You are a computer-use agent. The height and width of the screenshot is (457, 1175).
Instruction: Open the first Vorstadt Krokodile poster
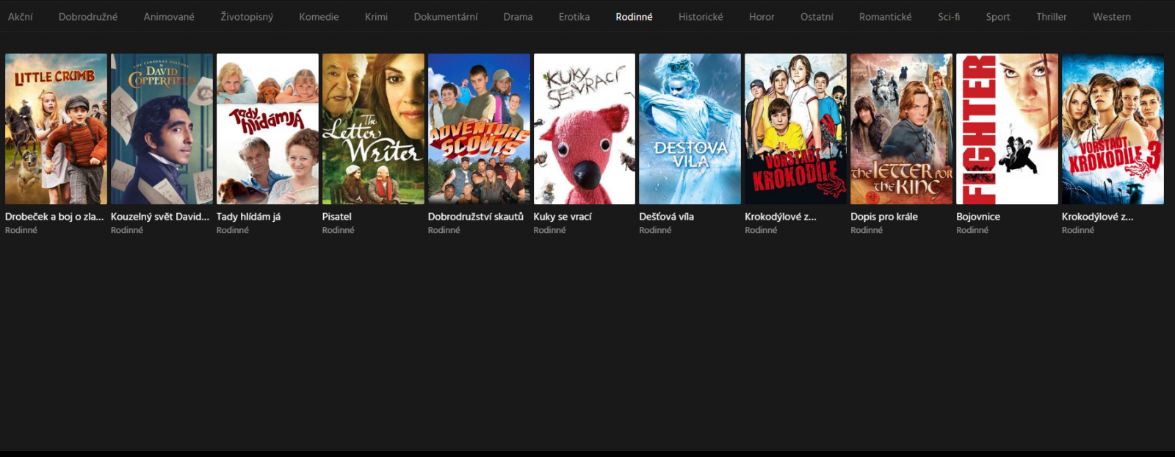point(795,129)
